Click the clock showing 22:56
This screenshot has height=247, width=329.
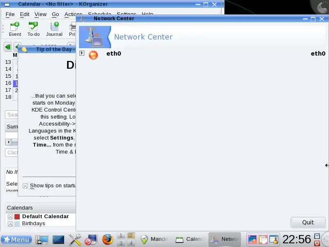click(297, 239)
